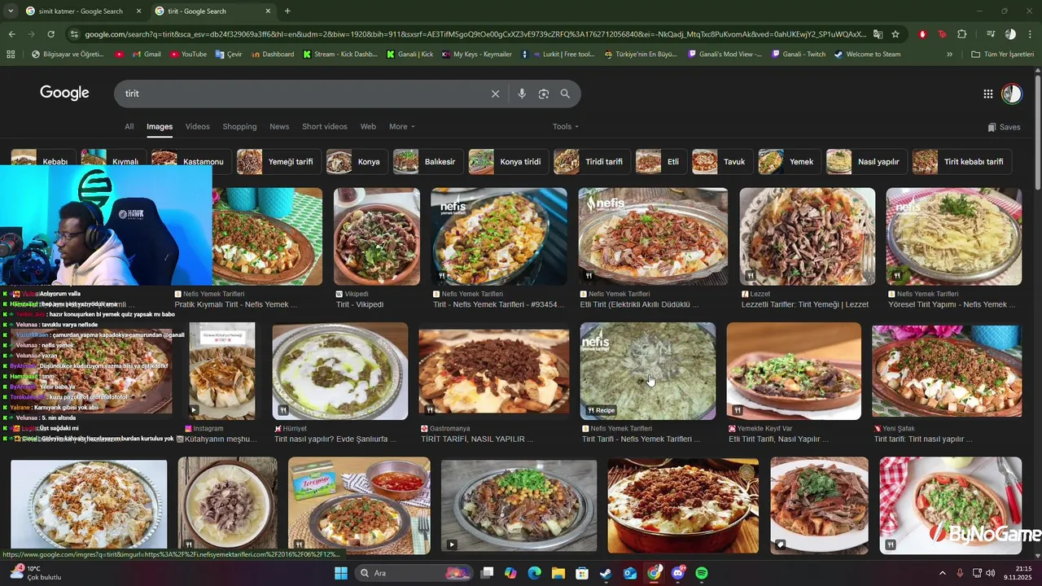Show more bookmarks with the » overflow
The height and width of the screenshot is (586, 1042).
point(949,55)
